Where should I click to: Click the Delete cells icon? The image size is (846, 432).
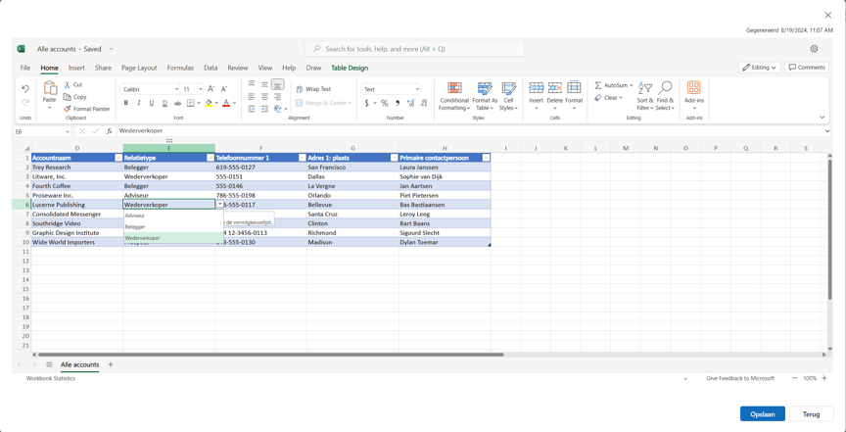[554, 88]
